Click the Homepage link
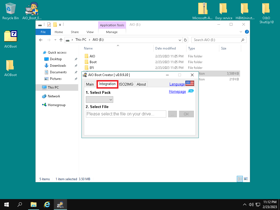 (x=177, y=91)
